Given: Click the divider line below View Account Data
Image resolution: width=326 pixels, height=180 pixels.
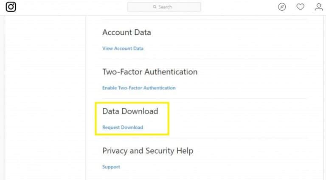Looking at the screenshot, I should pyautogui.click(x=204, y=59).
